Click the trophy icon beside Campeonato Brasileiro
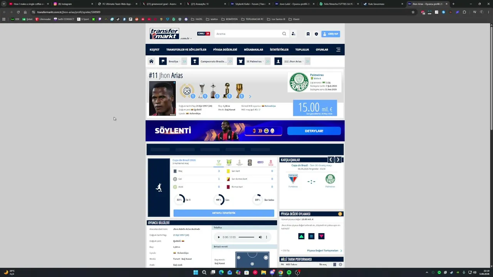This screenshot has width=493, height=277. 195,62
